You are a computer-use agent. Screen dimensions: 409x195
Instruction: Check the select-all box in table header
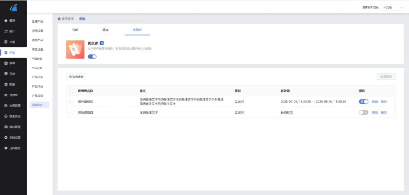pyautogui.click(x=71, y=91)
